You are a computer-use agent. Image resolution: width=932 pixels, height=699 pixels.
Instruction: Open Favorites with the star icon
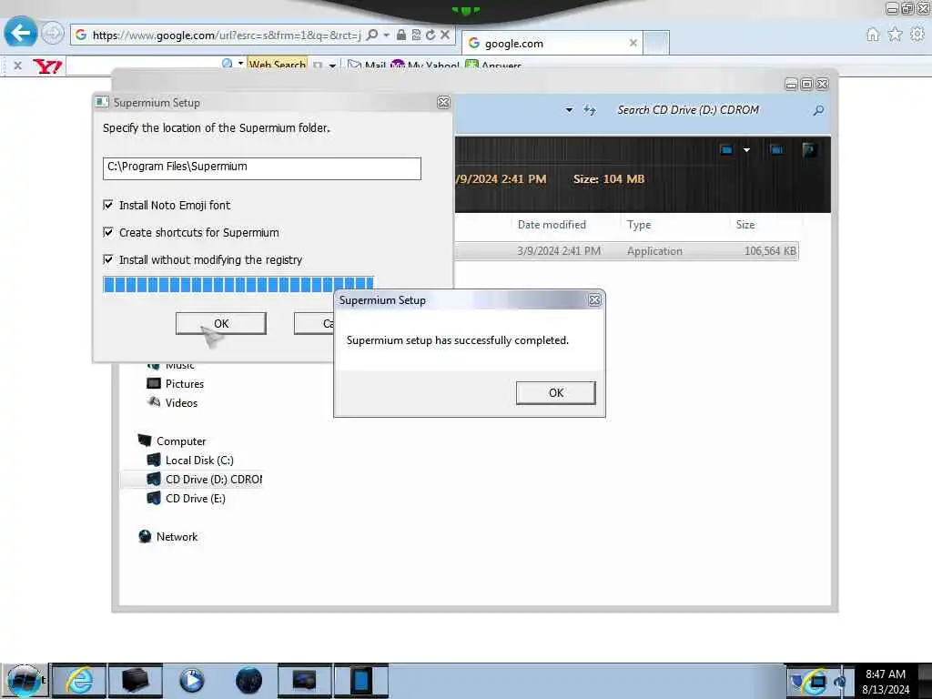(896, 35)
